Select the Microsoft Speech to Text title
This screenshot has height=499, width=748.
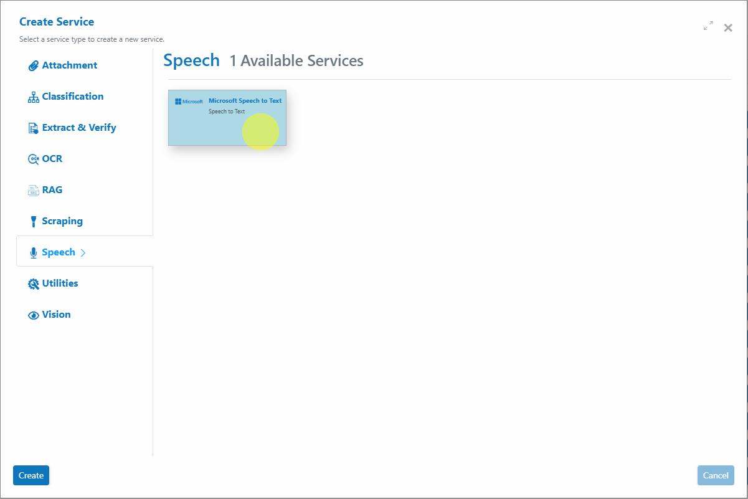click(x=245, y=101)
